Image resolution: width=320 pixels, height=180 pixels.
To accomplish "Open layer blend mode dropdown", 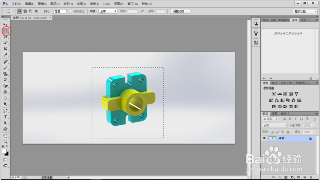I will pos(275,125).
